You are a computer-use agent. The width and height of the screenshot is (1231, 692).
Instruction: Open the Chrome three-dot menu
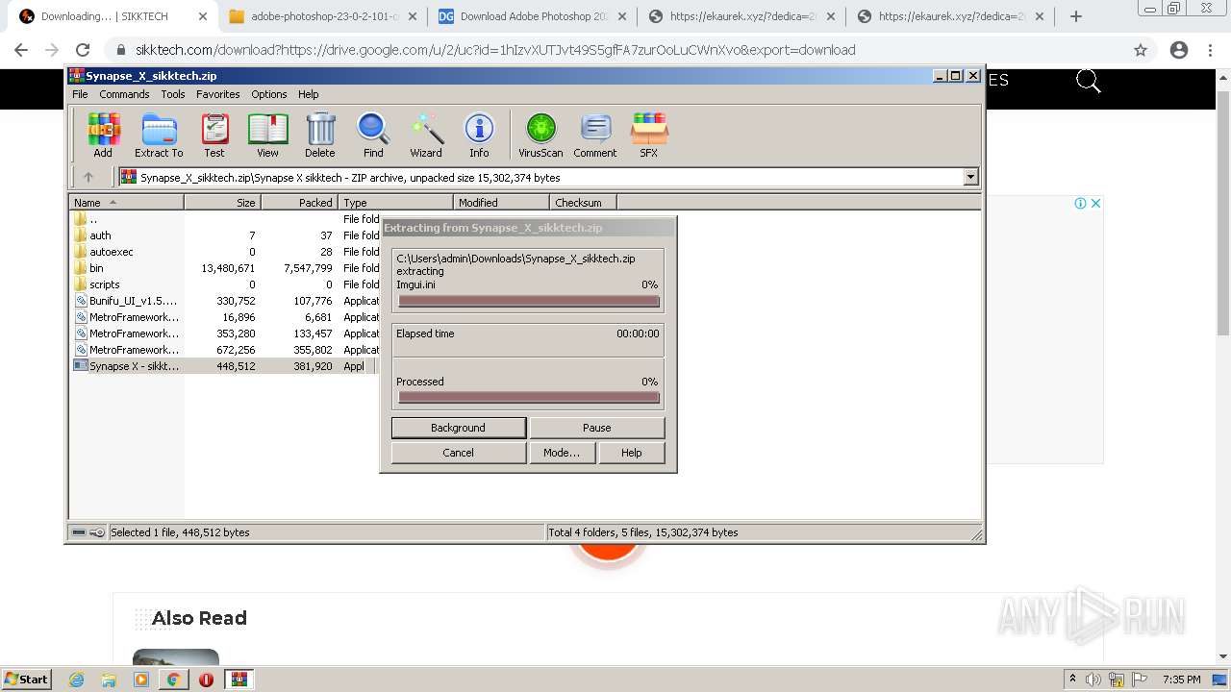click(x=1211, y=50)
